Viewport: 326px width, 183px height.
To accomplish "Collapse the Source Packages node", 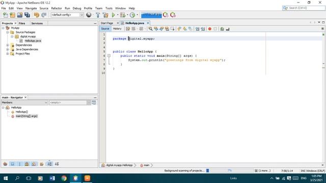I will click(8, 32).
